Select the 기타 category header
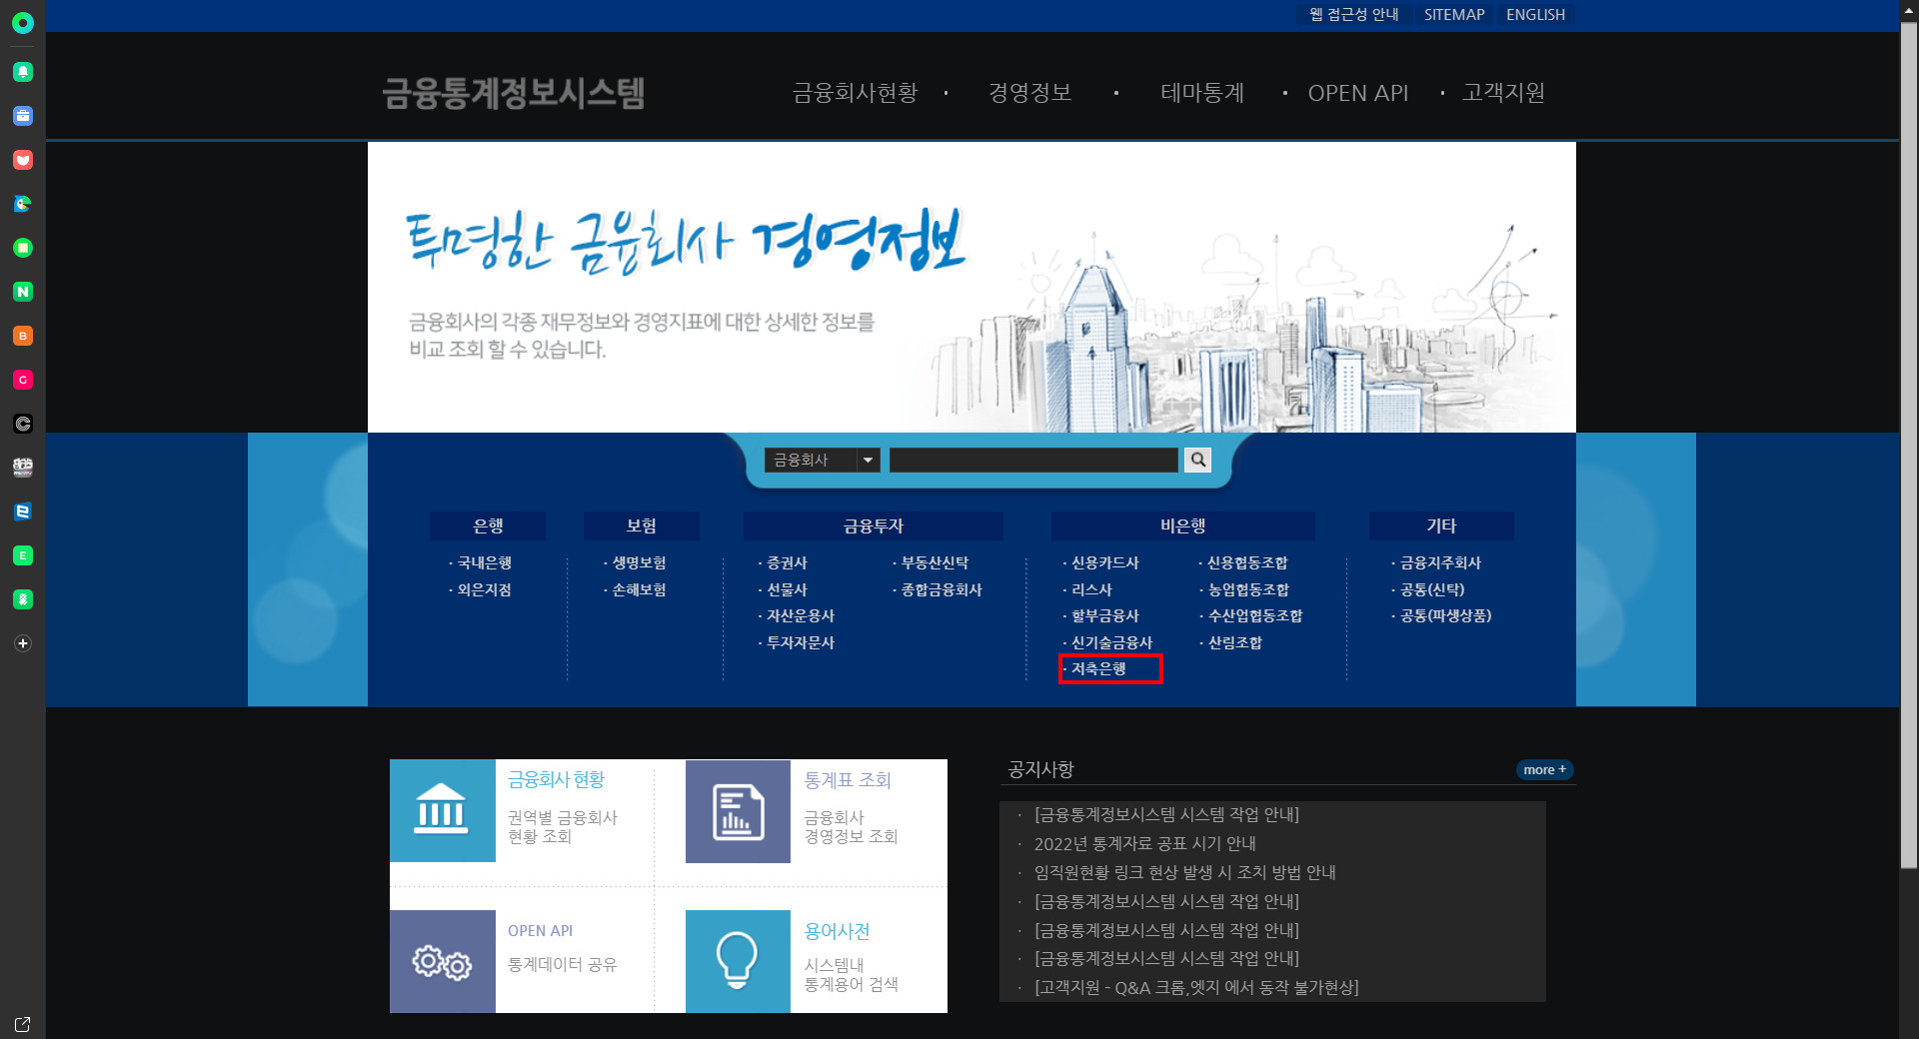 pyautogui.click(x=1441, y=525)
